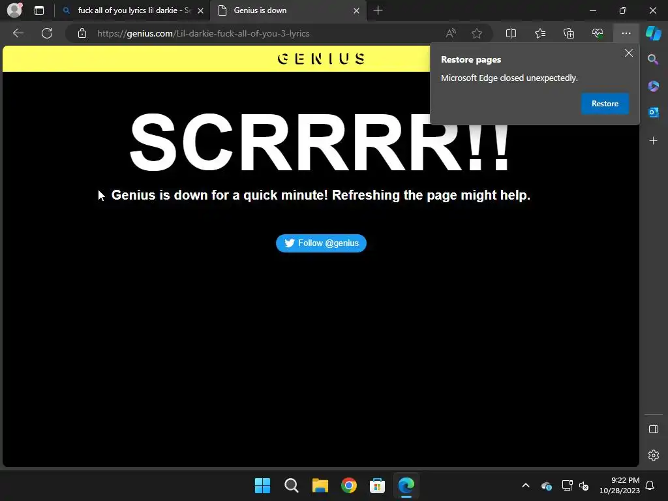Click the address bar URL
Screen dimensions: 668x501
[x=204, y=34]
